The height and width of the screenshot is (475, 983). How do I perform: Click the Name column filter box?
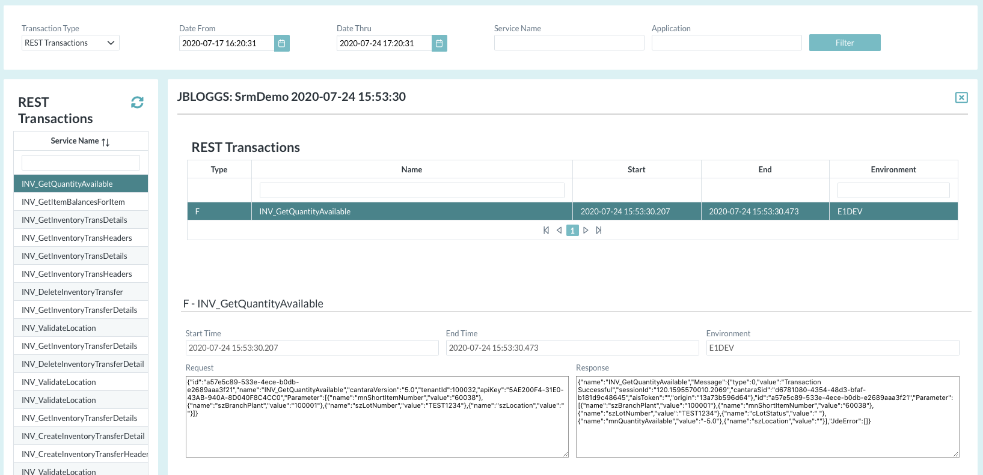click(412, 190)
